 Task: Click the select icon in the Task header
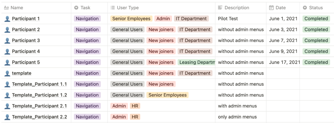pos(76,8)
